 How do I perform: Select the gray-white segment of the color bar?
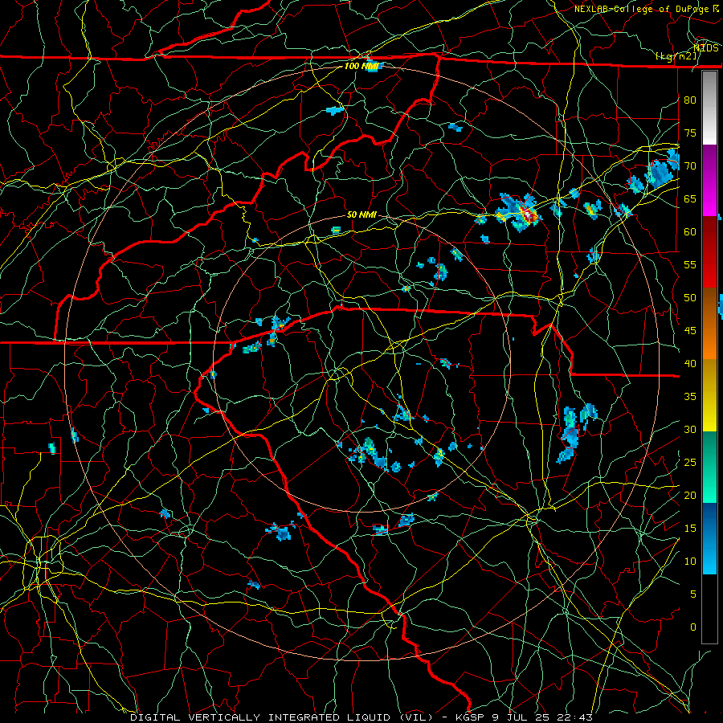(709, 108)
